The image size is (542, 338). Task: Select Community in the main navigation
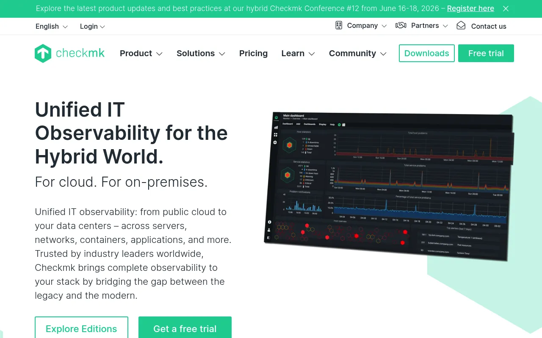pyautogui.click(x=352, y=53)
